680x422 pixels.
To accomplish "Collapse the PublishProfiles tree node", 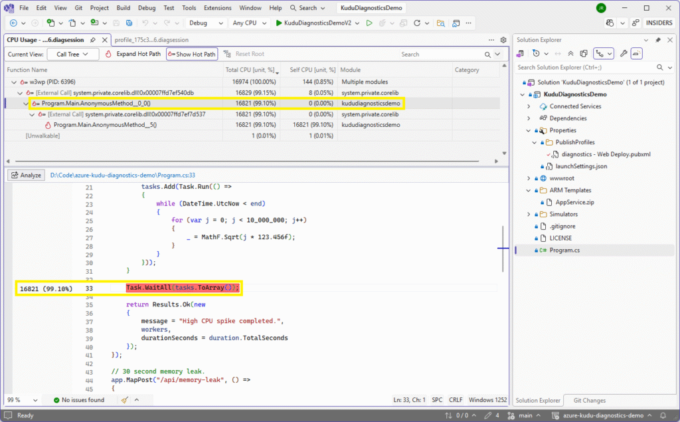I will coord(536,142).
